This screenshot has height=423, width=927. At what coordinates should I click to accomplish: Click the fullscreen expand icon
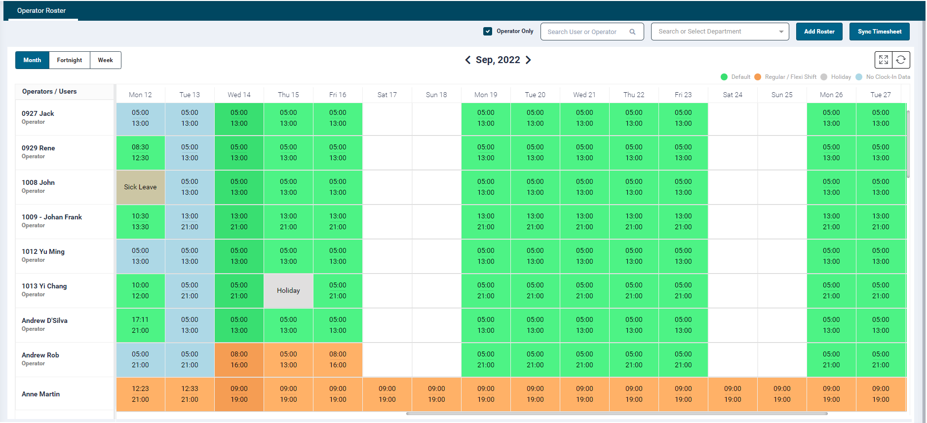coord(884,60)
